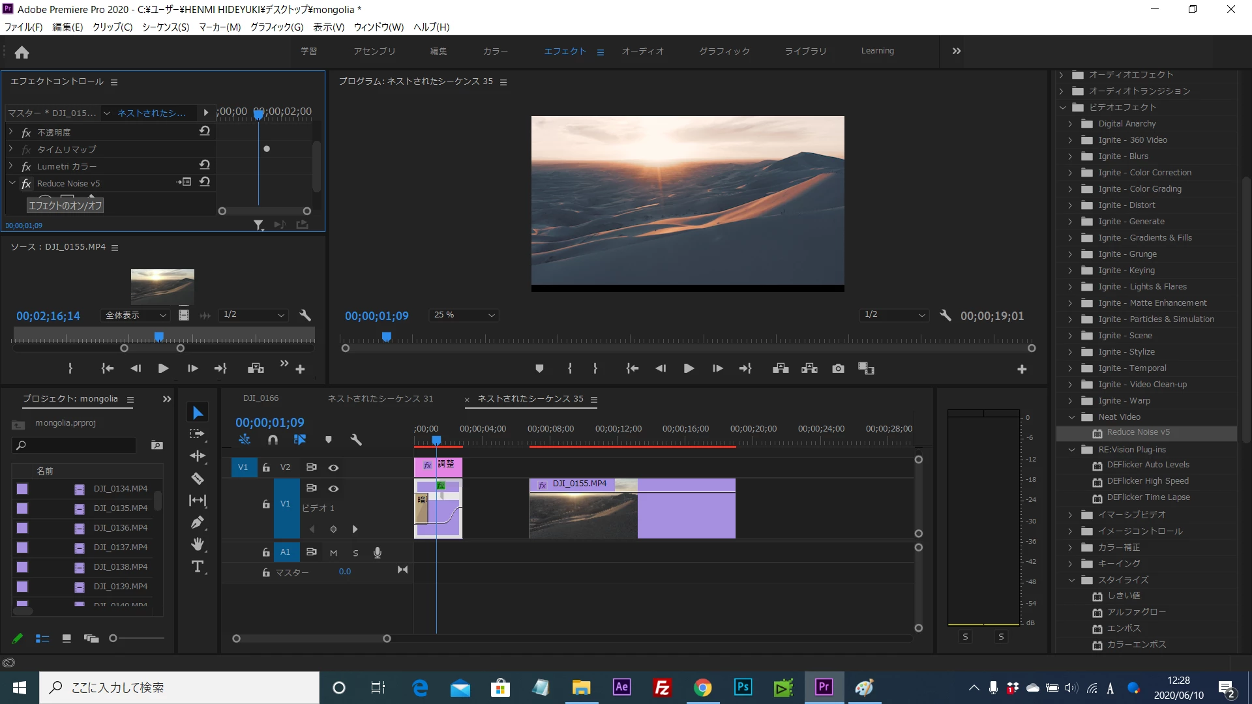Open program monitor zoom level dropdown
This screenshot has height=704, width=1252.
464,315
